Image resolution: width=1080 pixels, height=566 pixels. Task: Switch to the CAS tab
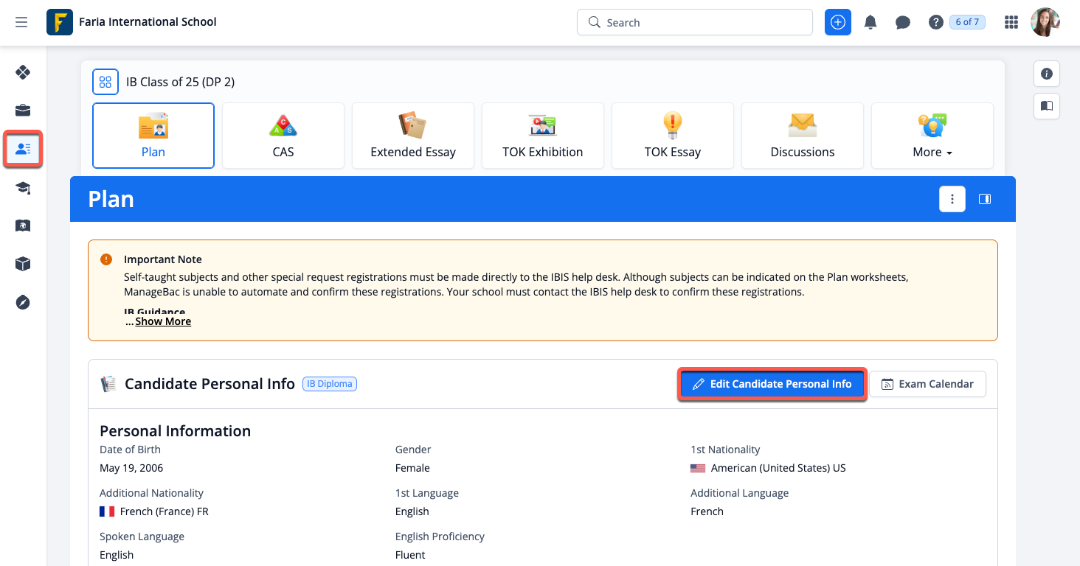coord(283,136)
